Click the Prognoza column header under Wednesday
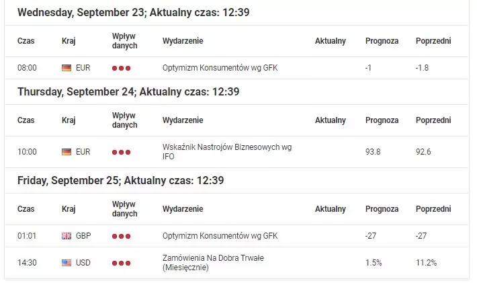 pyautogui.click(x=382, y=41)
